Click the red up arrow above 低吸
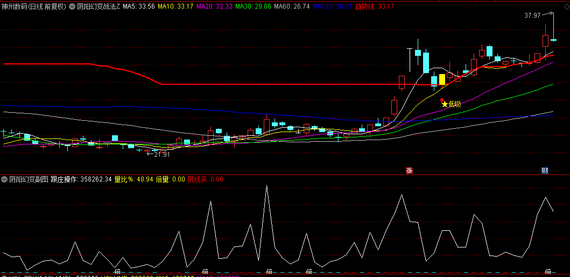Viewport: 570px width, 277px height. (442, 100)
